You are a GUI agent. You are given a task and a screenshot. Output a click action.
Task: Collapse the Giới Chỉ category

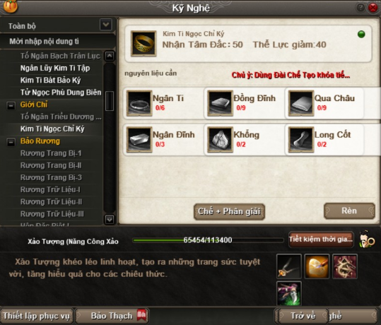[x=11, y=106]
